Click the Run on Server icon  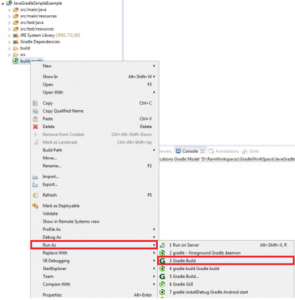162,245
